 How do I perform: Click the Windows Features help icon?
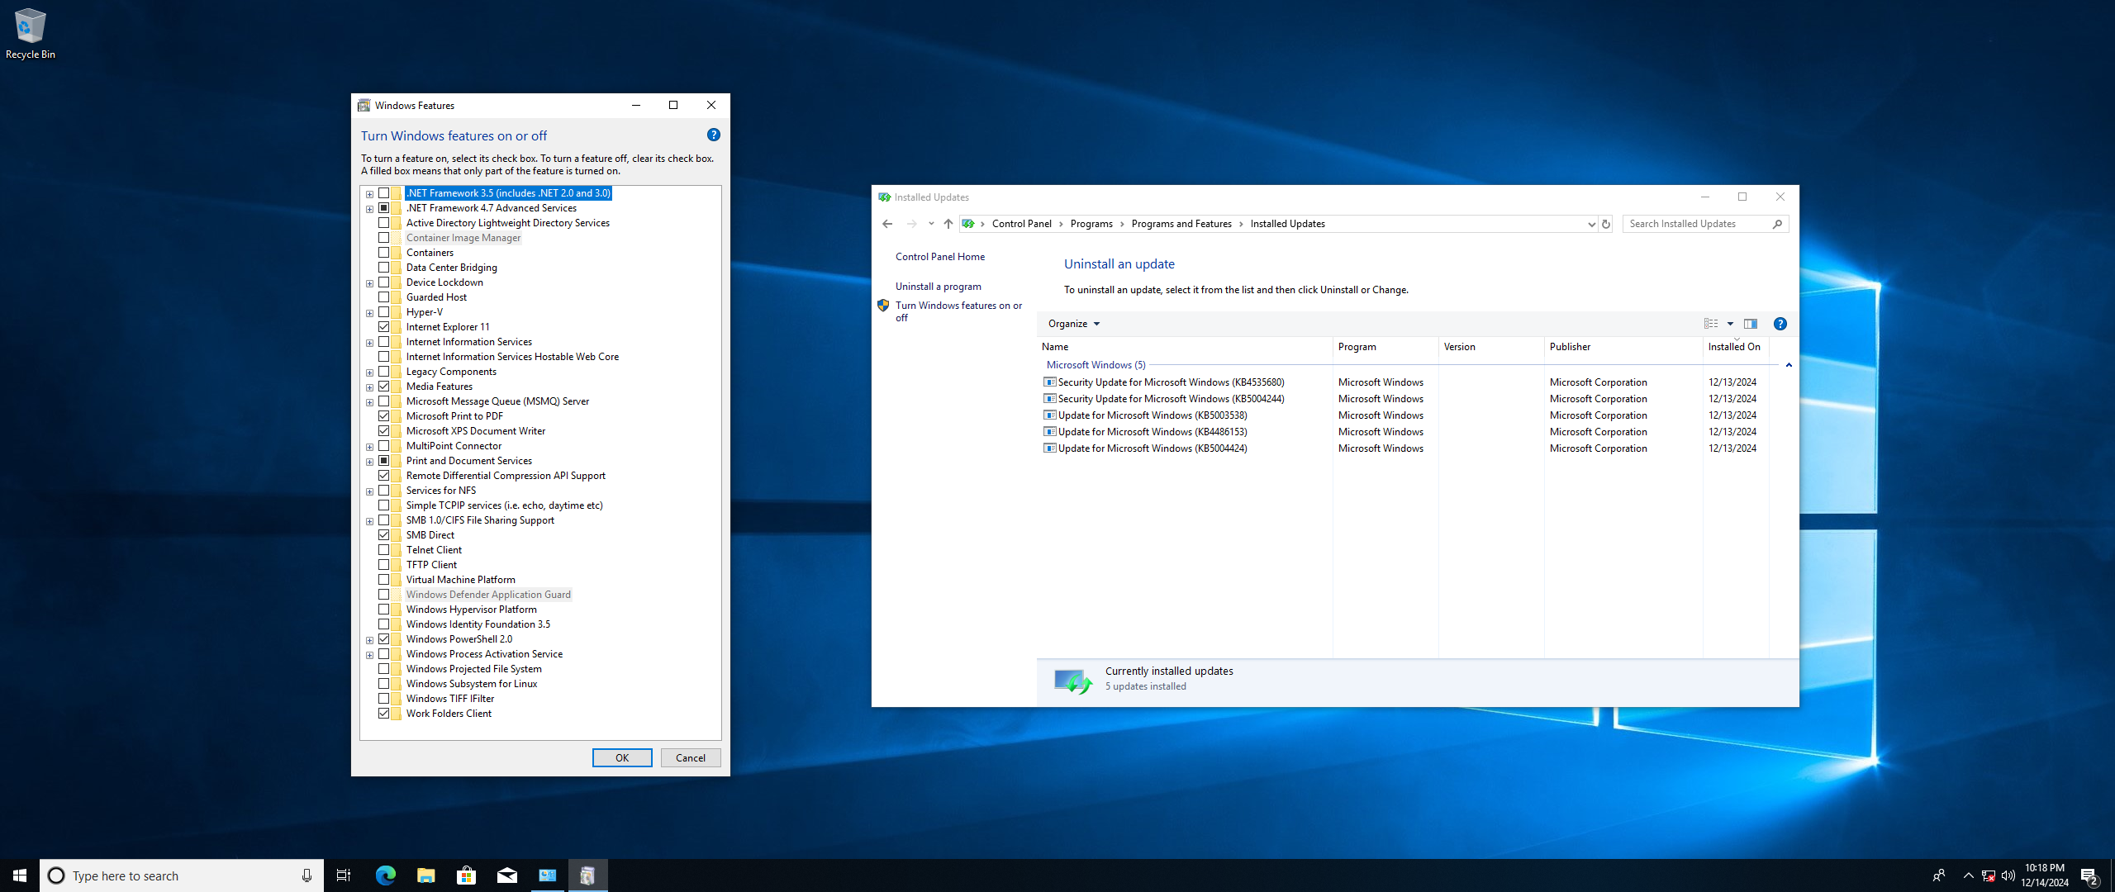(x=714, y=135)
